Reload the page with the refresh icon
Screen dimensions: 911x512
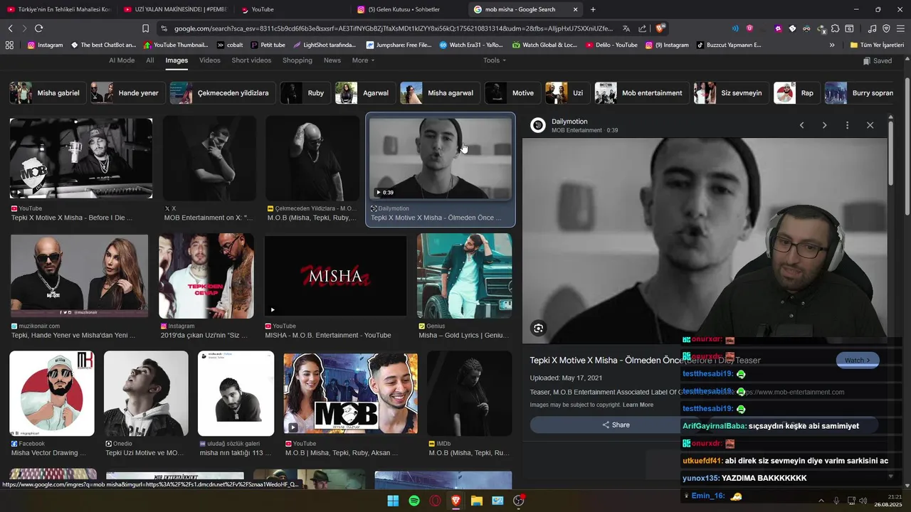pyautogui.click(x=38, y=28)
